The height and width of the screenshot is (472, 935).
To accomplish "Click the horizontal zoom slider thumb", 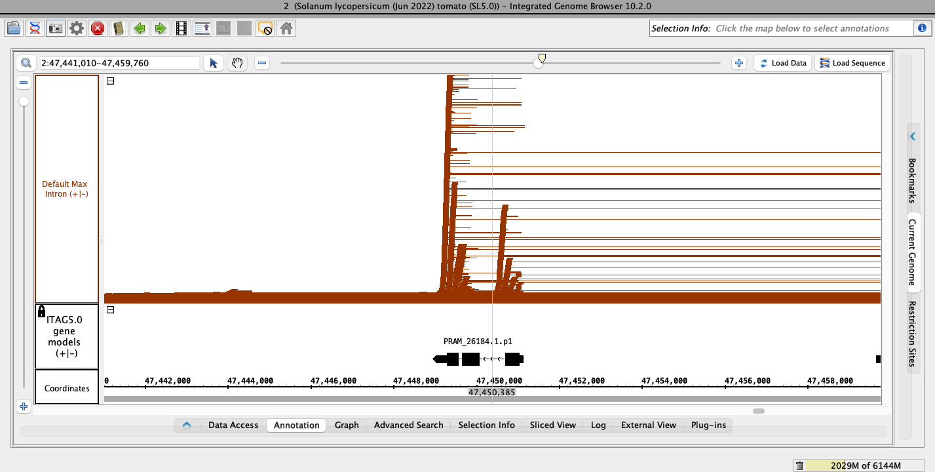I will click(539, 62).
